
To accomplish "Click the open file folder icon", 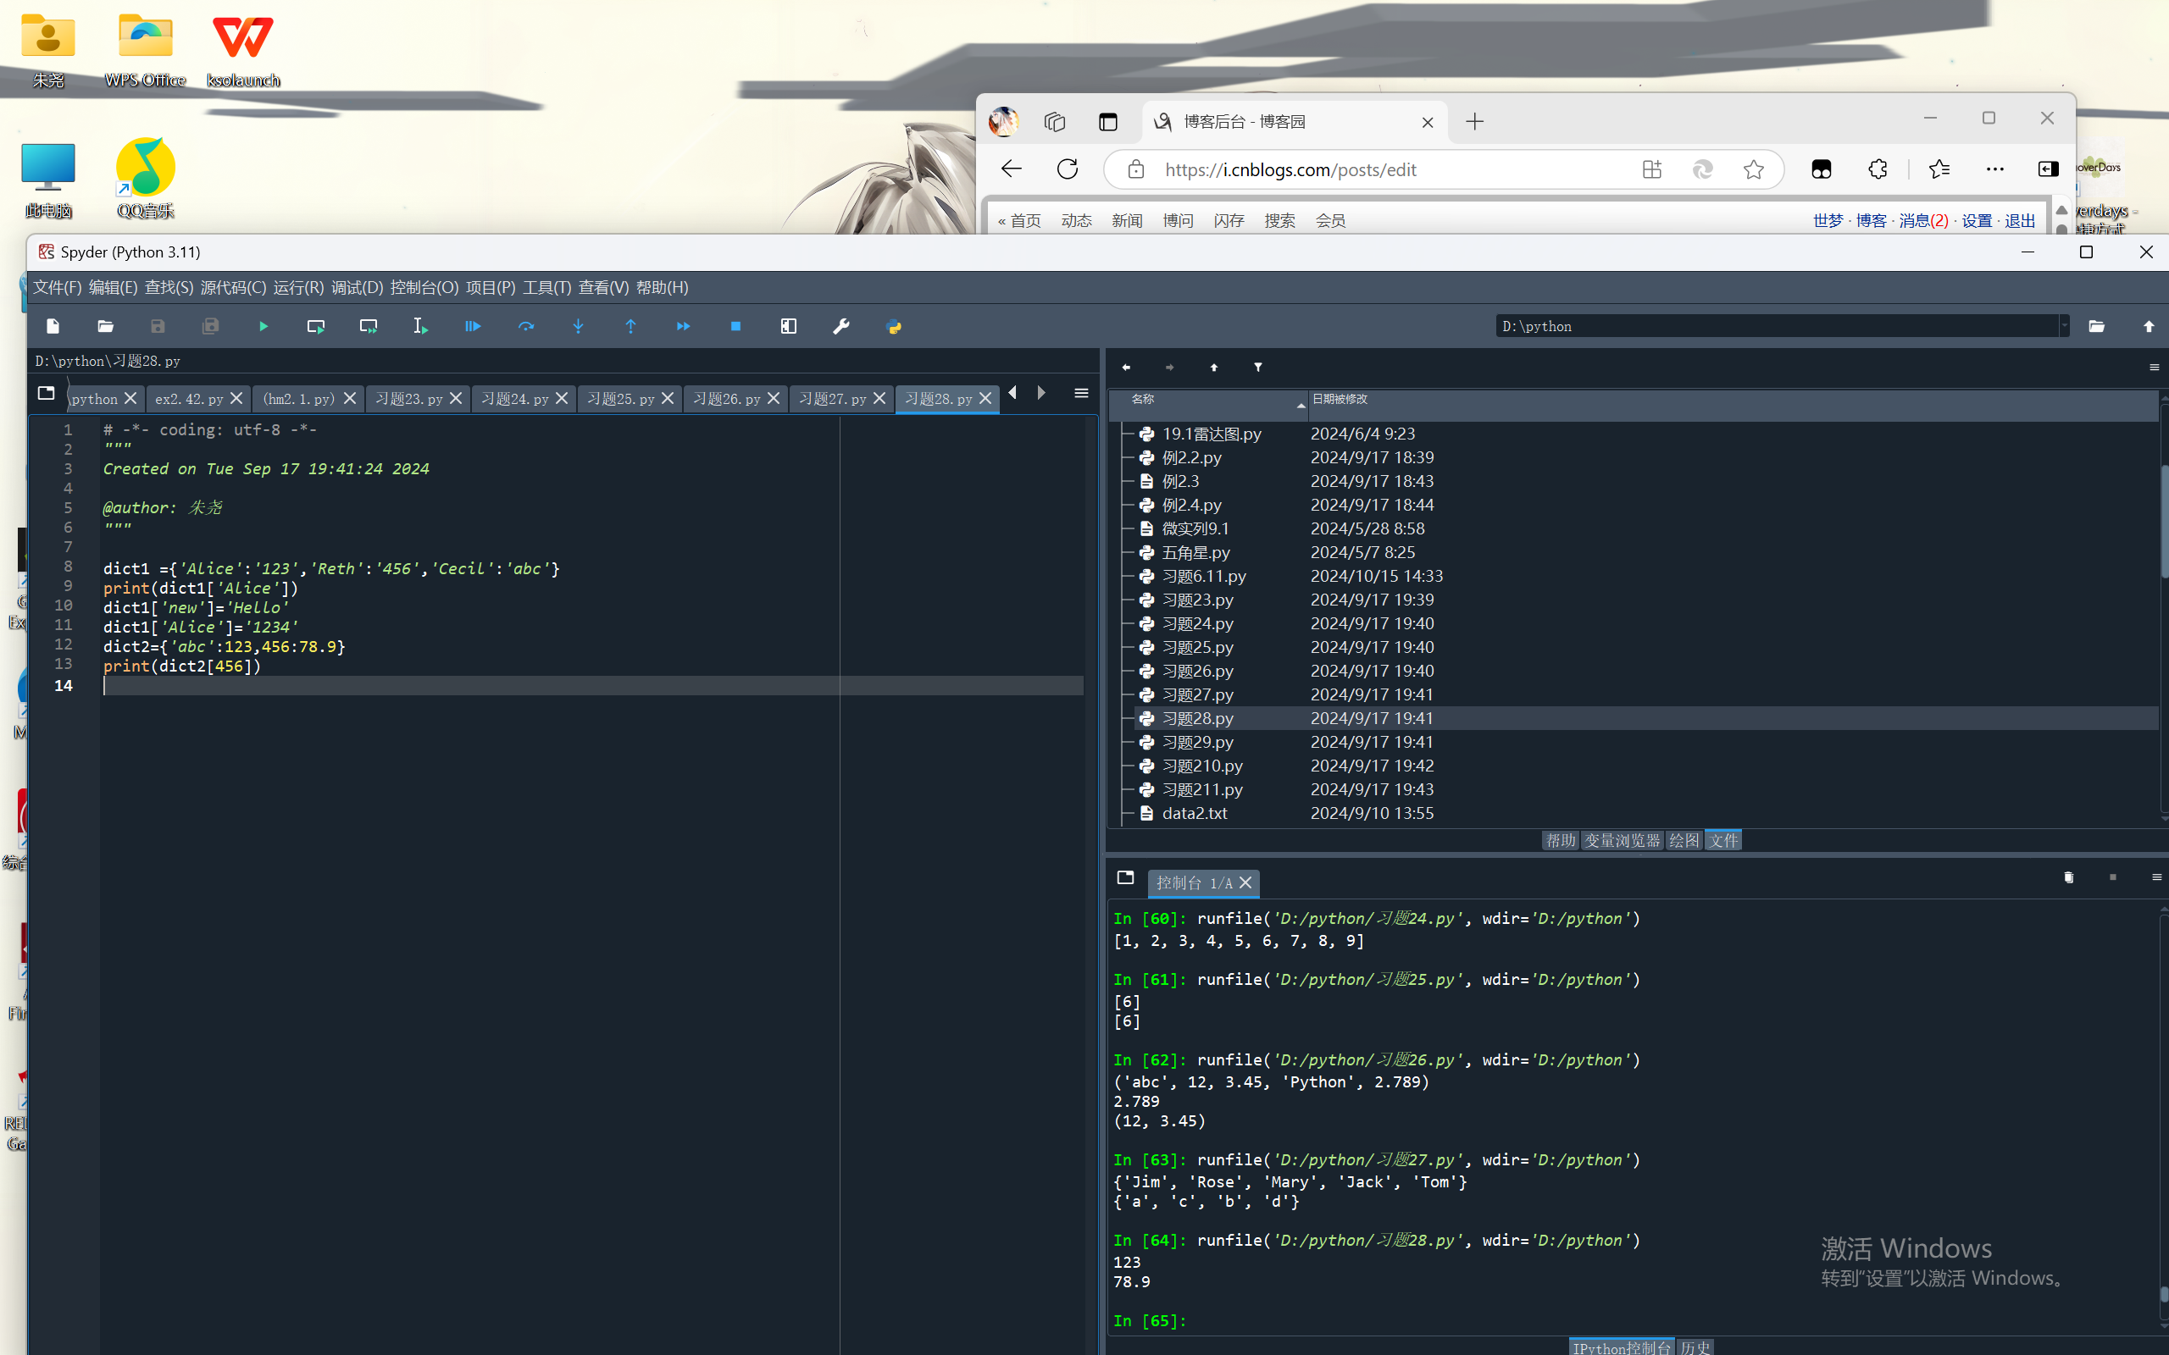I will pyautogui.click(x=106, y=326).
